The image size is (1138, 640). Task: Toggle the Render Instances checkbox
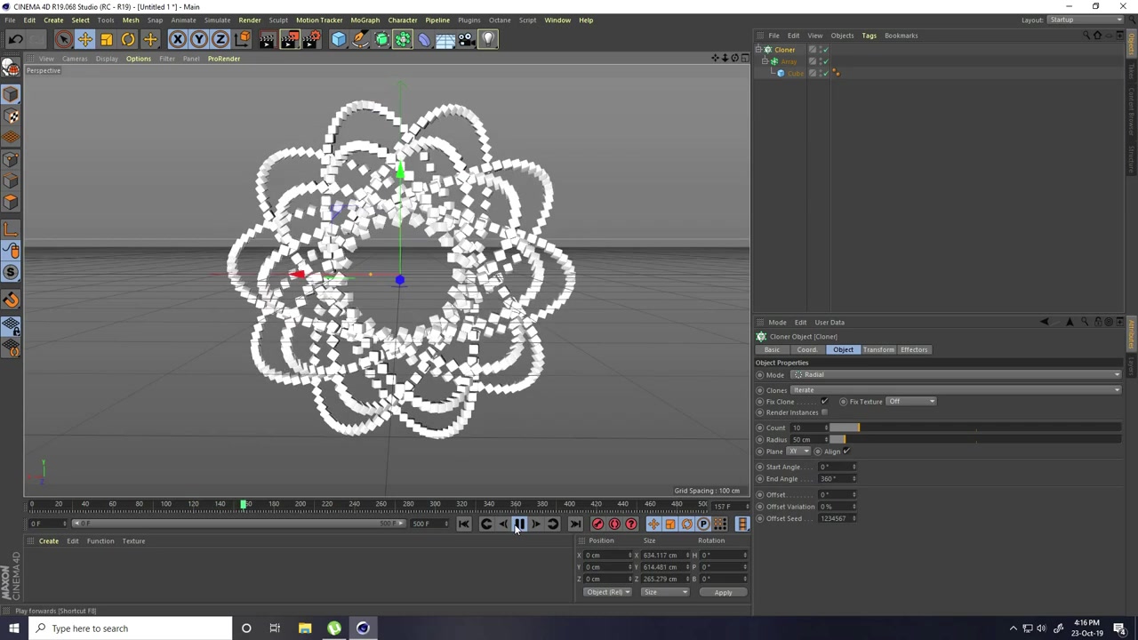pyautogui.click(x=824, y=412)
